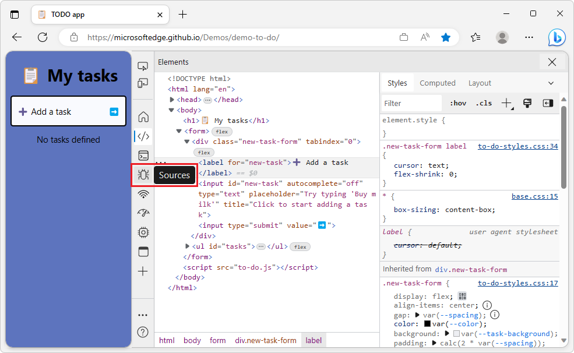
Task: Switch to the Styles tab
Action: point(397,83)
